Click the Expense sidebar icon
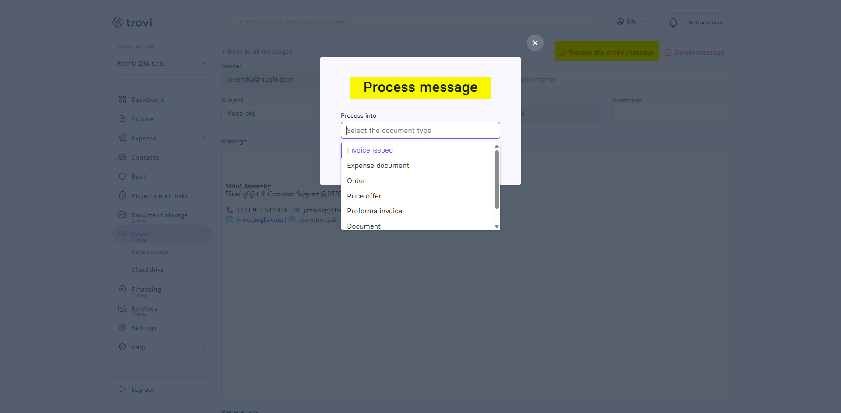The height and width of the screenshot is (413, 841). pos(123,138)
